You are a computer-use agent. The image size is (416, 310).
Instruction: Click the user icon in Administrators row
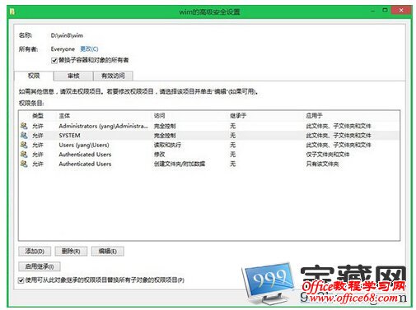click(24, 126)
